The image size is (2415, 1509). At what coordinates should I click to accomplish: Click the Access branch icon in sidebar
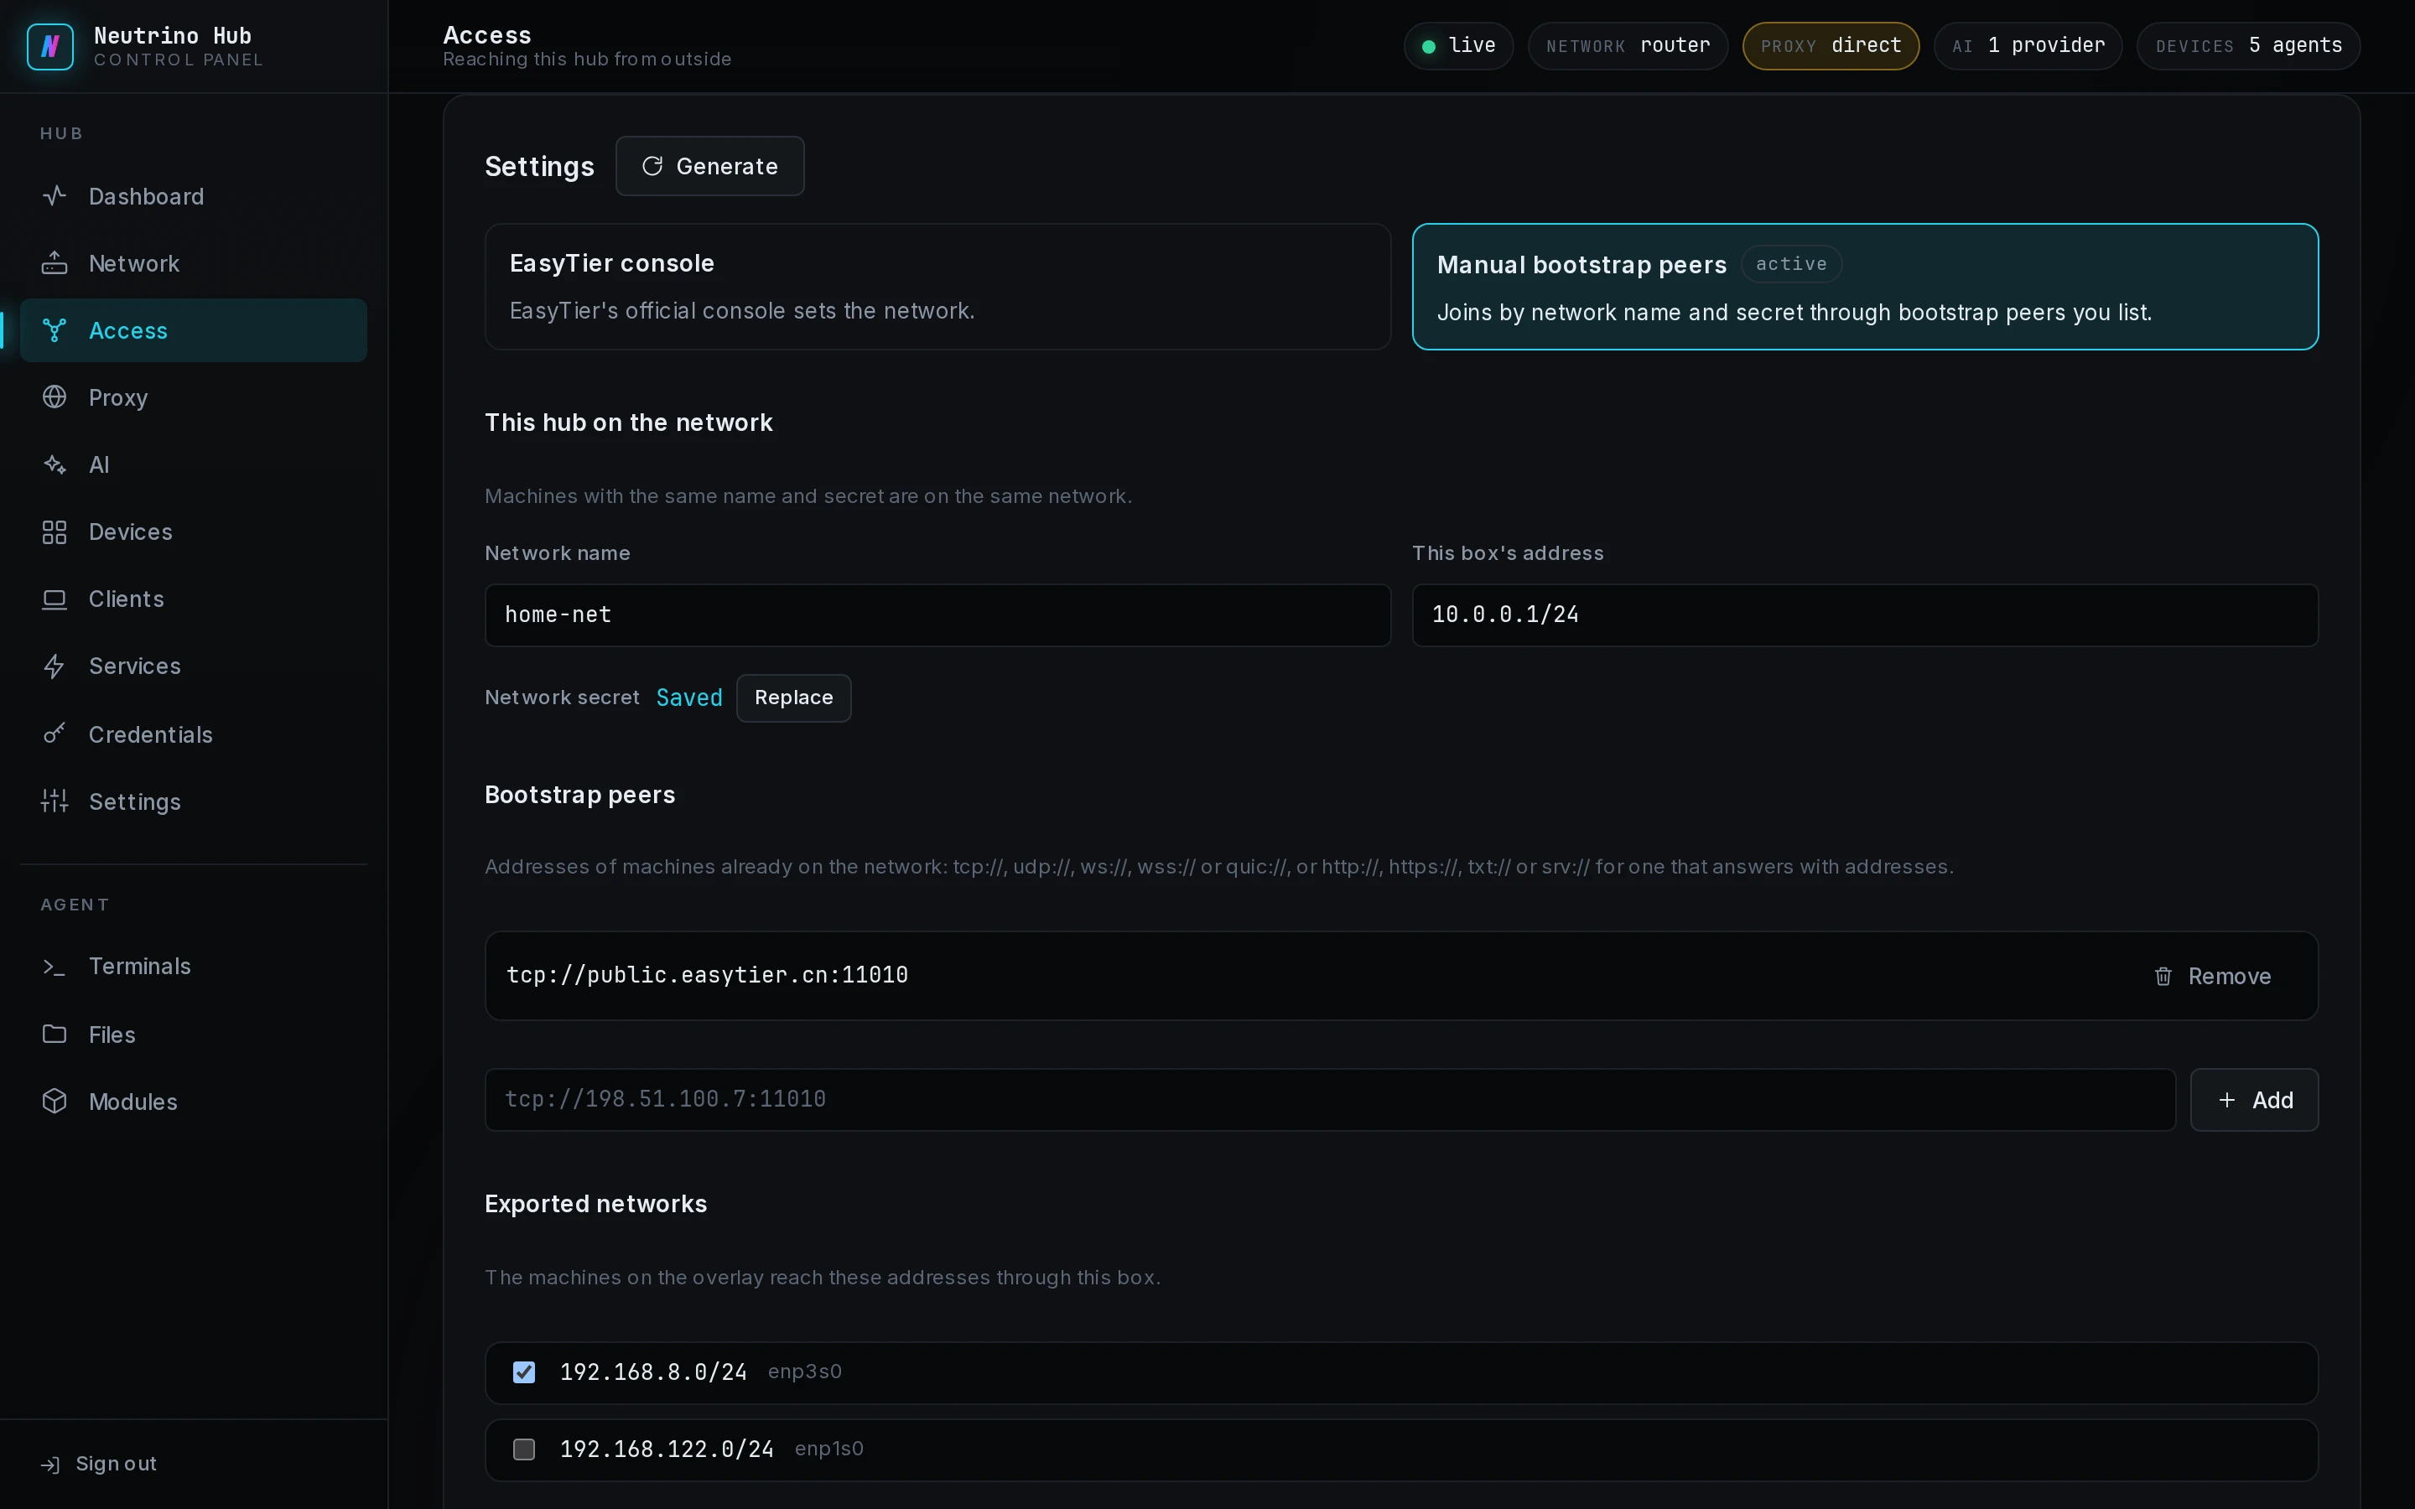(55, 330)
